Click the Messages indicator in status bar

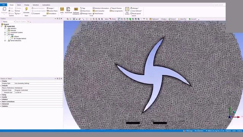pyautogui.click(x=188, y=131)
